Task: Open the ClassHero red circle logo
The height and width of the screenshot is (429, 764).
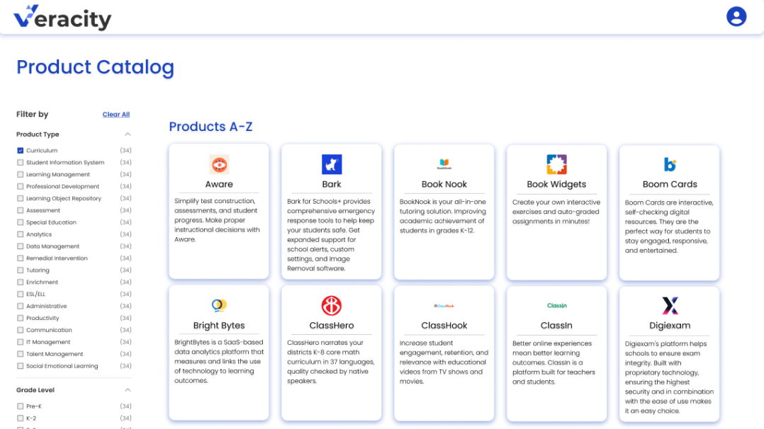Action: pos(332,306)
